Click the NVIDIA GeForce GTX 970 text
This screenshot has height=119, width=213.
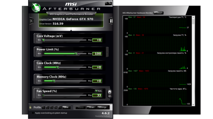coord(73,19)
